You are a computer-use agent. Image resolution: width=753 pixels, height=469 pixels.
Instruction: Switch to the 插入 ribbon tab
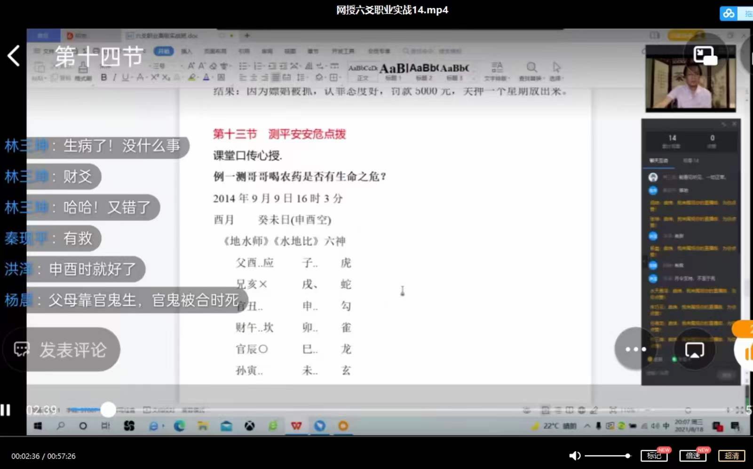[x=186, y=52]
